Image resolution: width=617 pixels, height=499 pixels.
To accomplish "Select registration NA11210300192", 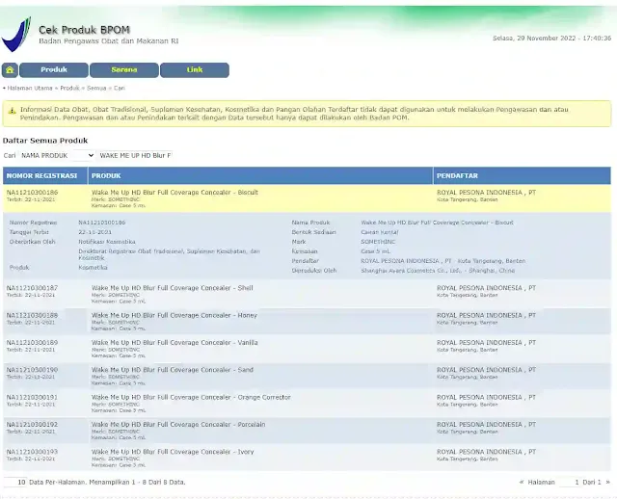I will (32, 424).
